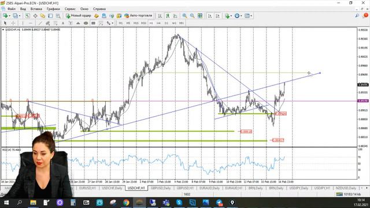Expand the periods dropdown arrow
The width and height of the screenshot is (370, 208).
(x=241, y=16)
